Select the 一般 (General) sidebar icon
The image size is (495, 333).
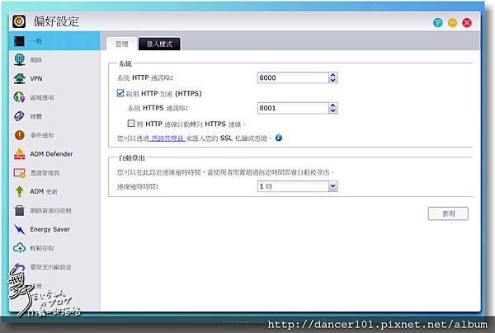tap(19, 41)
